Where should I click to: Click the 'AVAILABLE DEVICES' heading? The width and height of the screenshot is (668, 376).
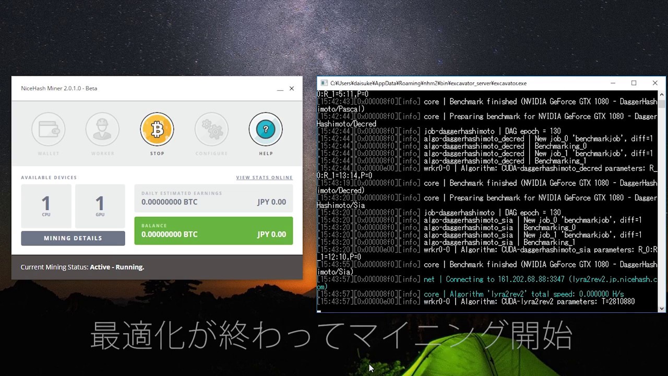(x=49, y=178)
